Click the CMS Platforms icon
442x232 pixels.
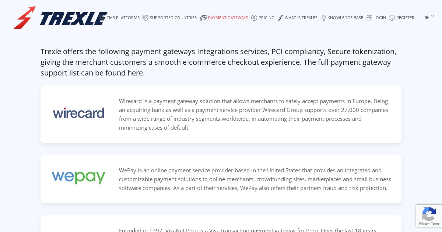click(x=102, y=17)
